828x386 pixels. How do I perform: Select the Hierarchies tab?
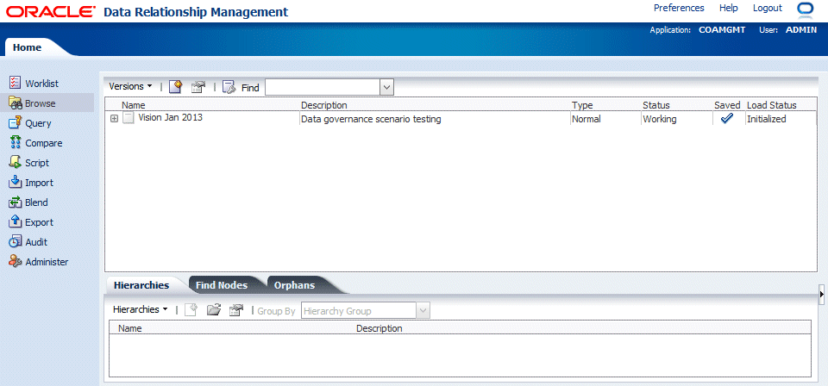click(141, 285)
